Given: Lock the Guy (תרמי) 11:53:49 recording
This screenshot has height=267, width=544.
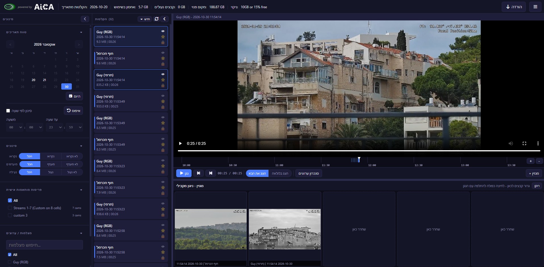Looking at the screenshot, I should click(x=163, y=107).
